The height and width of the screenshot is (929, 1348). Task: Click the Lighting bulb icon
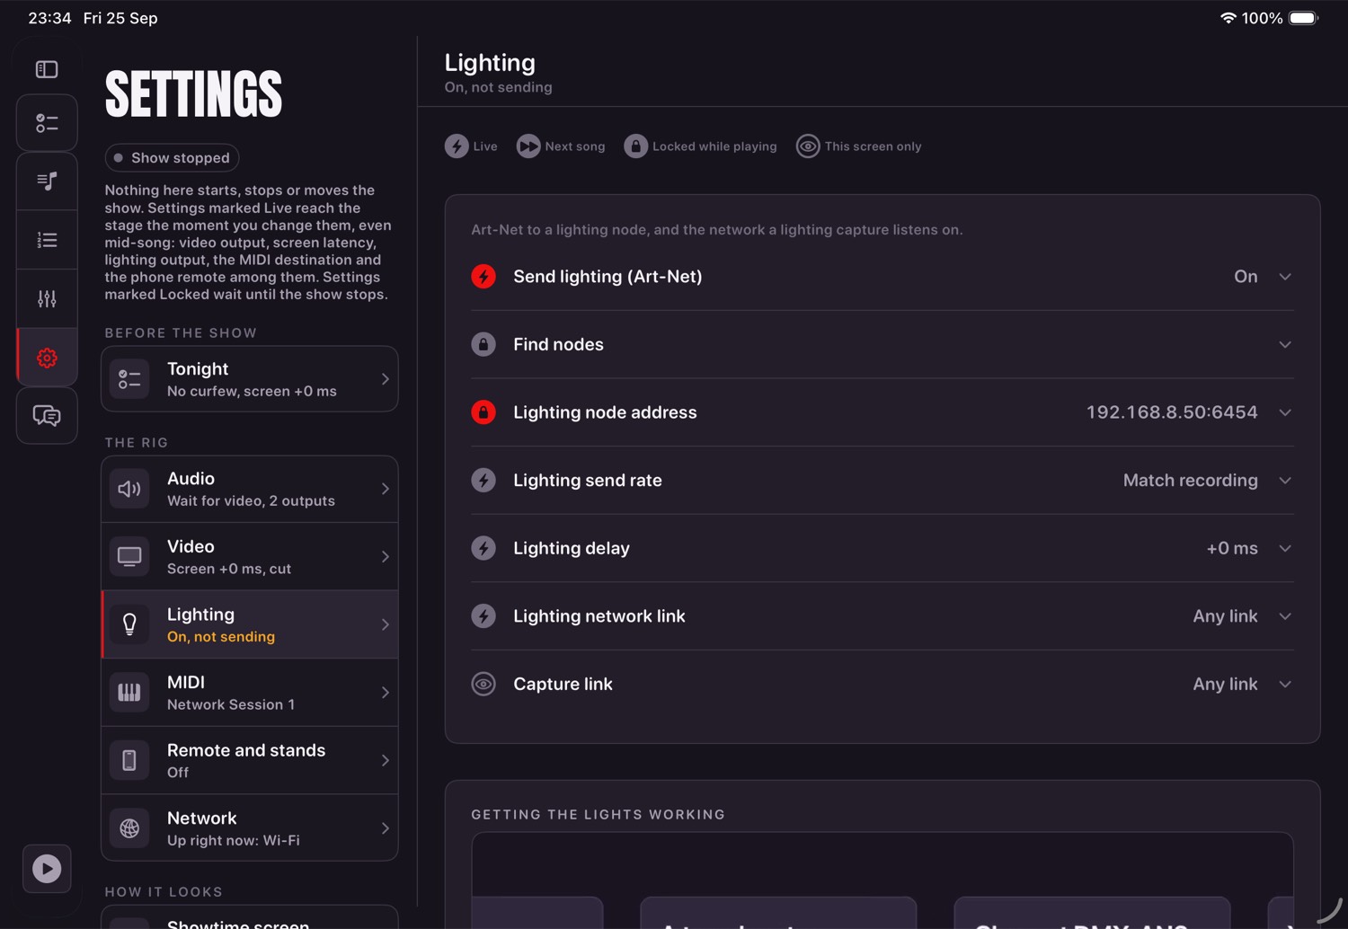(129, 624)
